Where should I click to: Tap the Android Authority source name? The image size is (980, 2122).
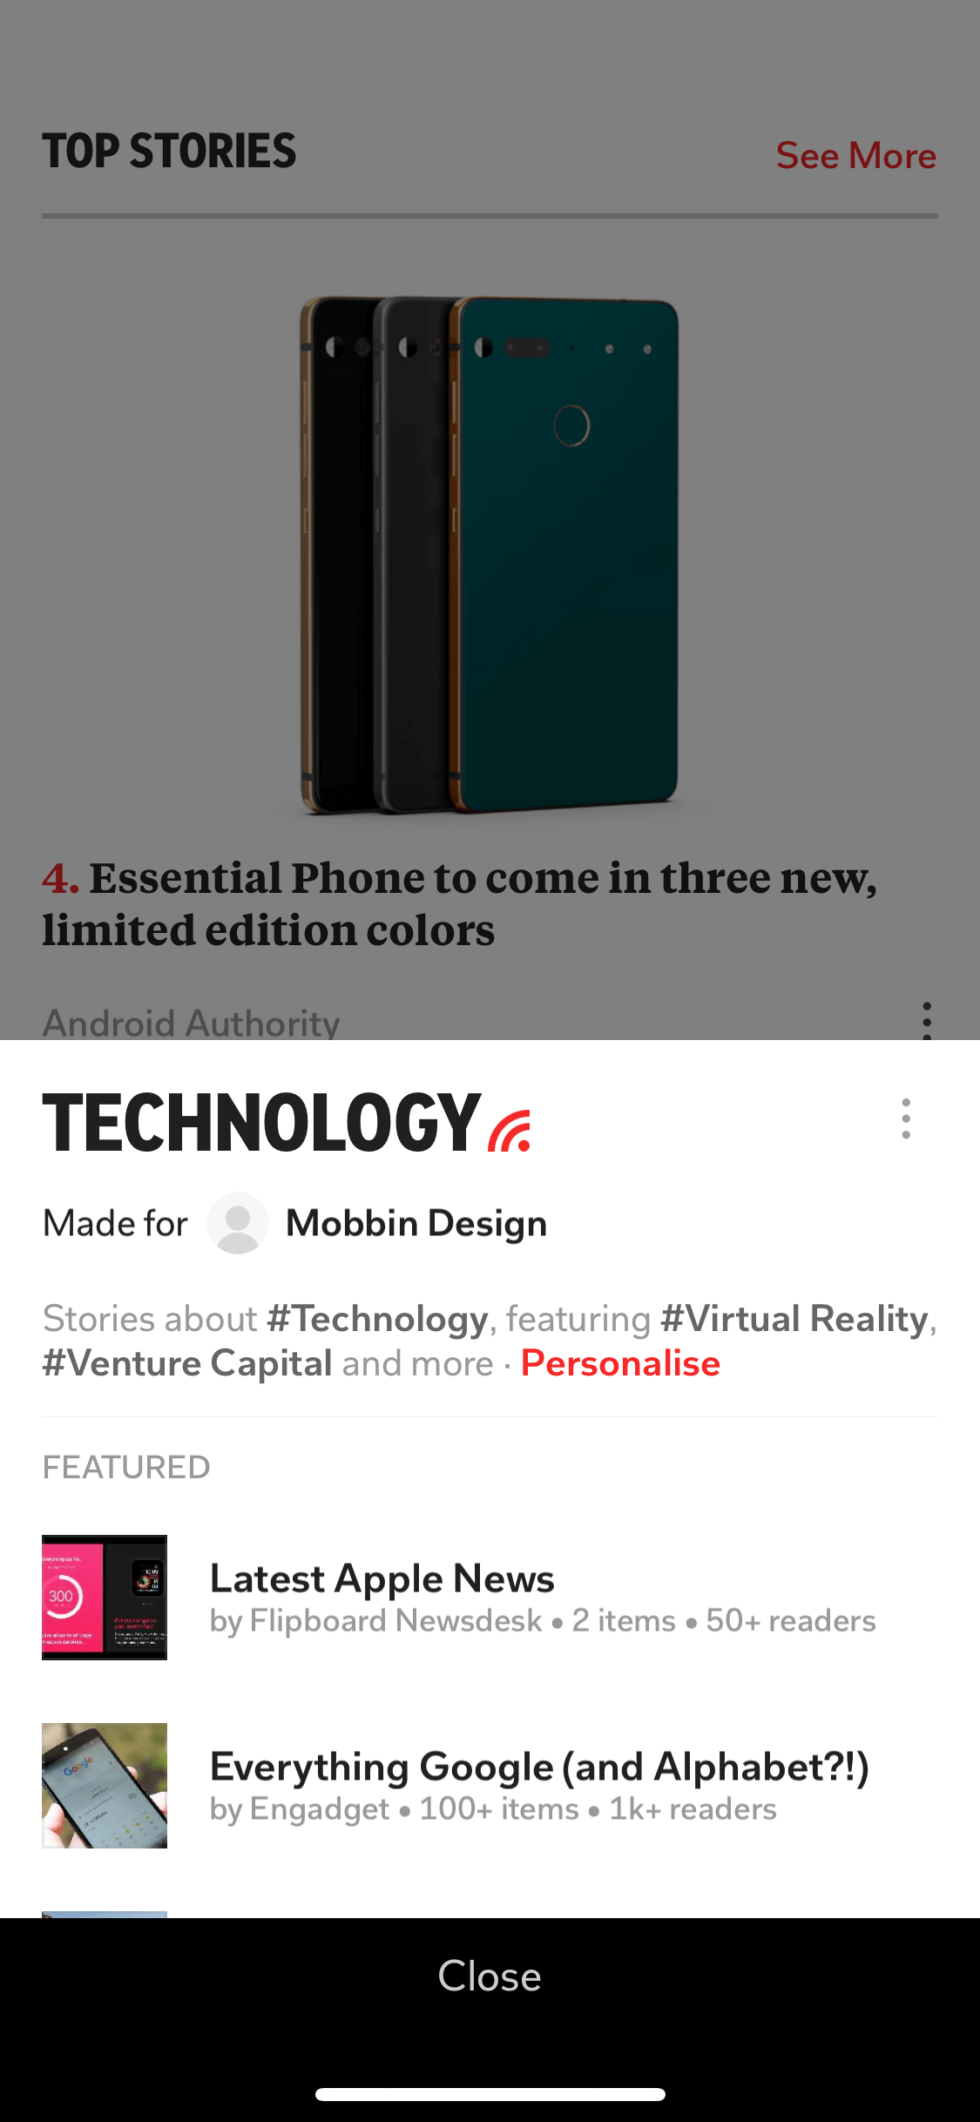[x=192, y=1023]
